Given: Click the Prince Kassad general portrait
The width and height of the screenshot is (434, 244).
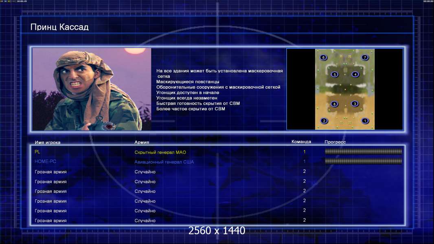Looking at the screenshot, I should [92, 89].
